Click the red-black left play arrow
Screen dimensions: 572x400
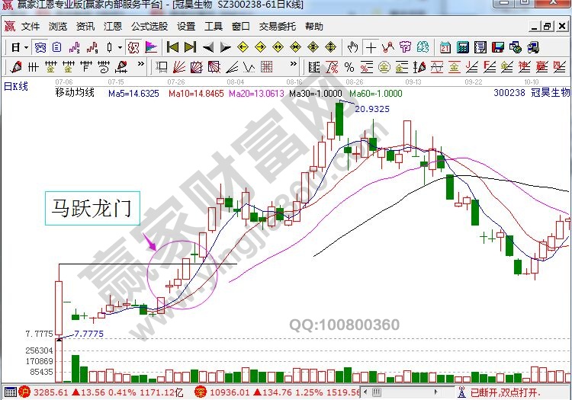208,47
